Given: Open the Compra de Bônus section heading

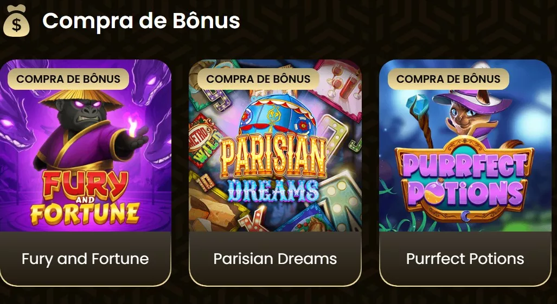Looking at the screenshot, I should click(x=141, y=21).
